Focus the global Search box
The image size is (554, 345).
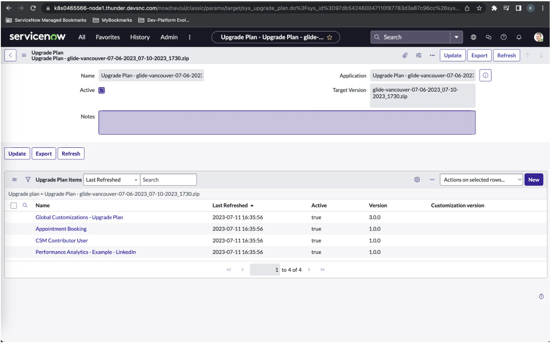click(x=410, y=37)
